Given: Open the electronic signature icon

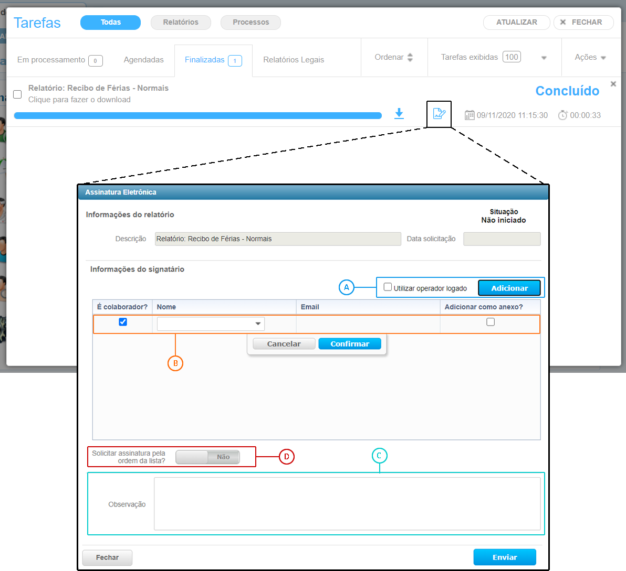Looking at the screenshot, I should [439, 113].
